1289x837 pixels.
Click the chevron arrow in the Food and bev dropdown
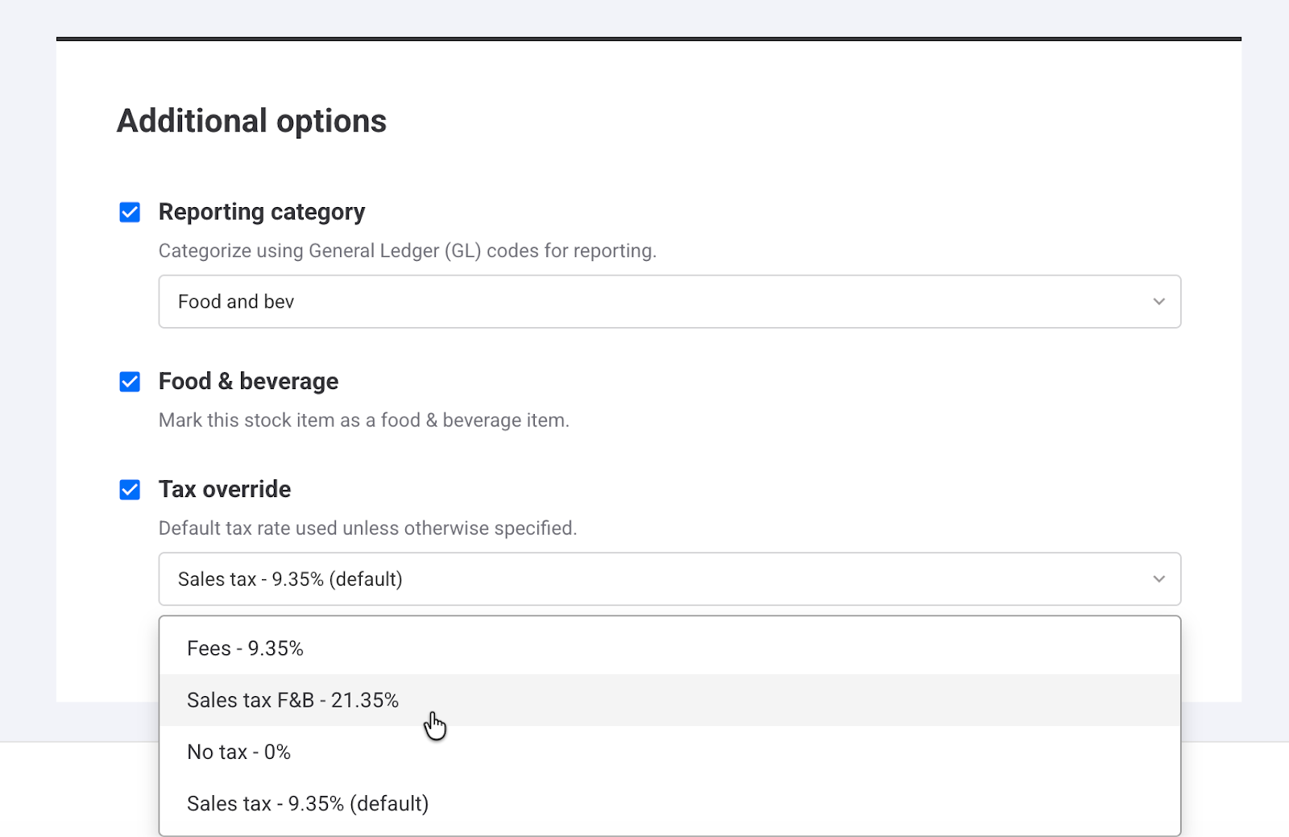tap(1158, 302)
